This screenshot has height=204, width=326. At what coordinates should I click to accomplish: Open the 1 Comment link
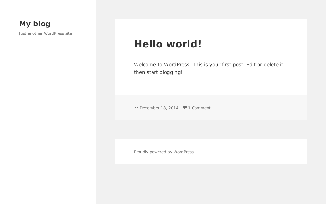199,108
